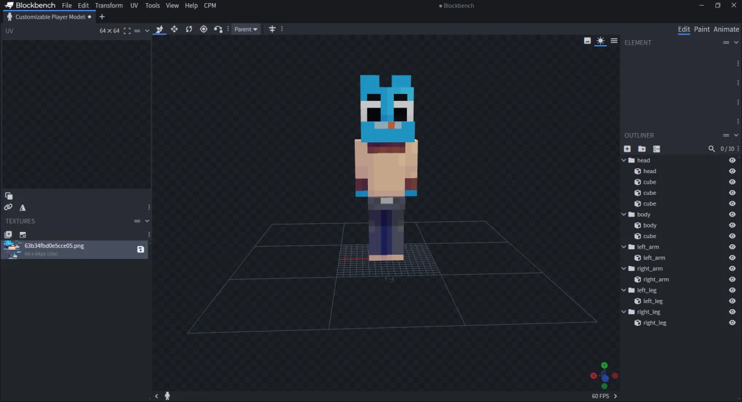
Task: Collapse the left_leg group
Action: [624, 290]
